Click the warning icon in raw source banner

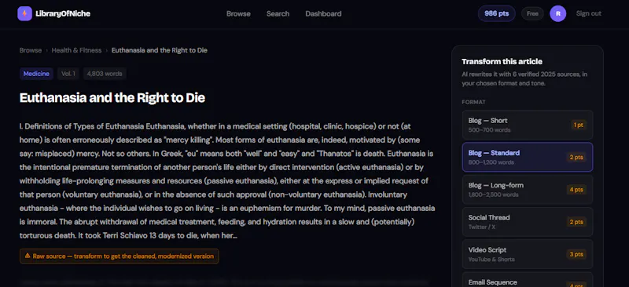click(28, 256)
